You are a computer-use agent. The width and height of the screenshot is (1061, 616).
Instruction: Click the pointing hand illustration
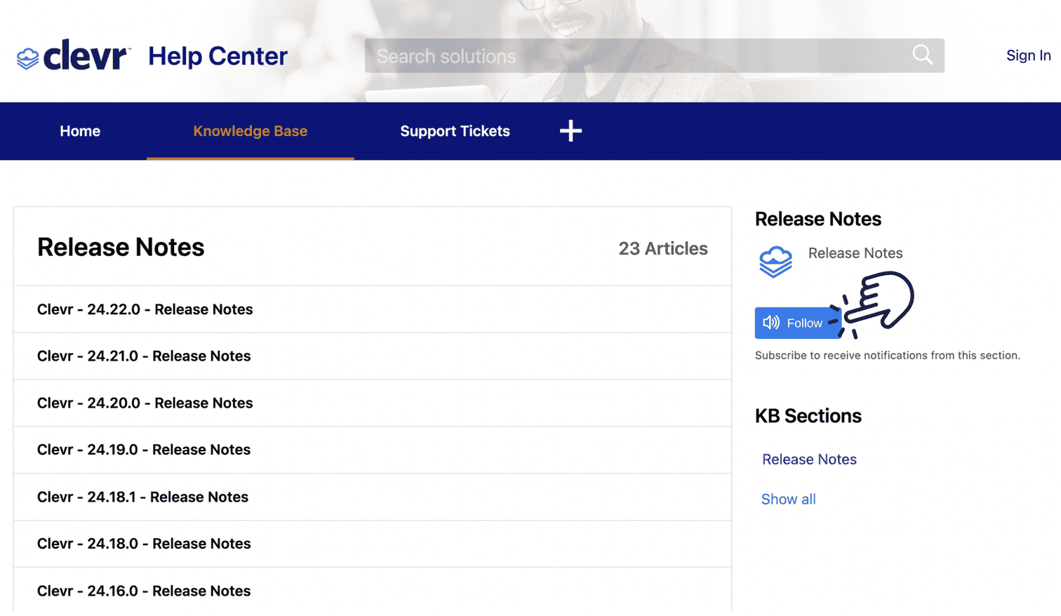(872, 303)
